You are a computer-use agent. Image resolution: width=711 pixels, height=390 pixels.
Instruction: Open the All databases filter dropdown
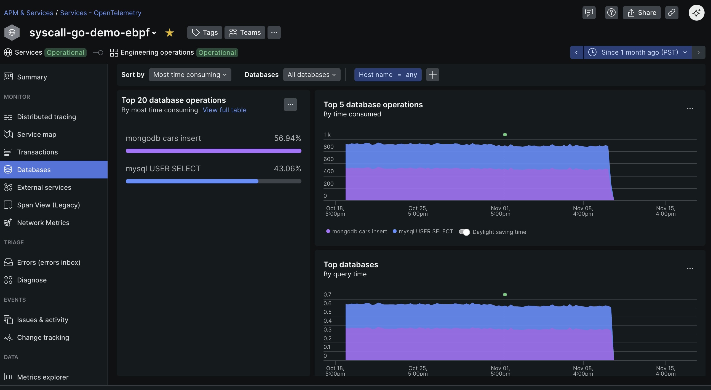coord(312,74)
